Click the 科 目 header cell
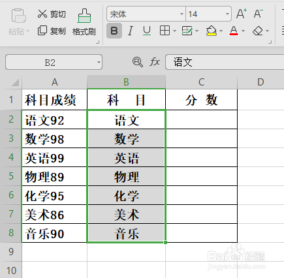This screenshot has width=284, height=278. coord(126,100)
